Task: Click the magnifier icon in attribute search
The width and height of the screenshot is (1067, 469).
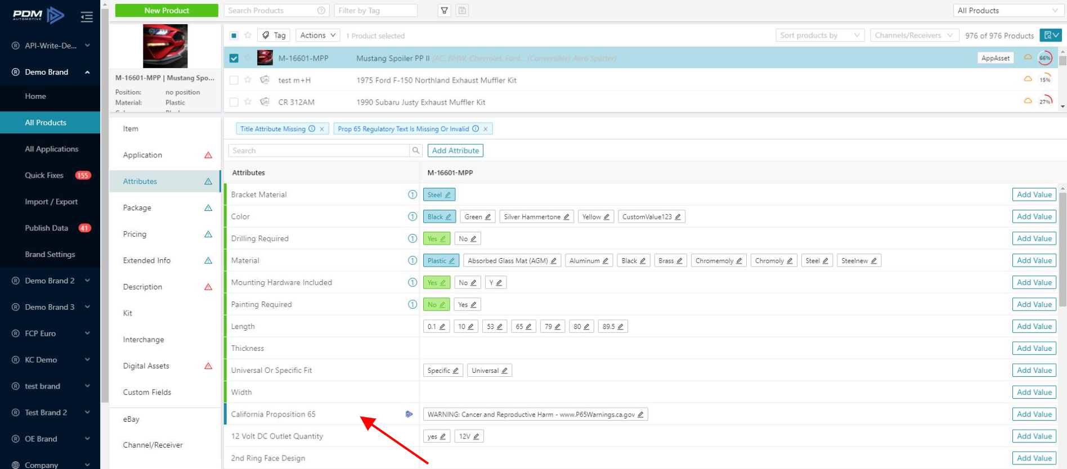Action: coord(416,151)
